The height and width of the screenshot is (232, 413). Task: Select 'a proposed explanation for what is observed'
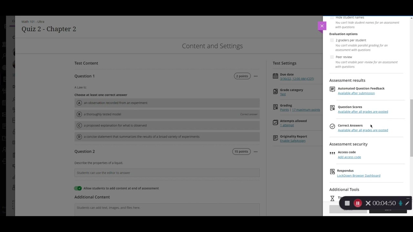click(167, 125)
